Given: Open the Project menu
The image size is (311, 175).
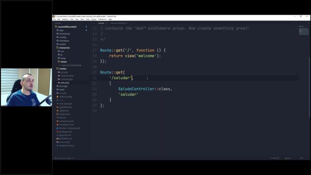Looking at the screenshot, I should point(94,19).
